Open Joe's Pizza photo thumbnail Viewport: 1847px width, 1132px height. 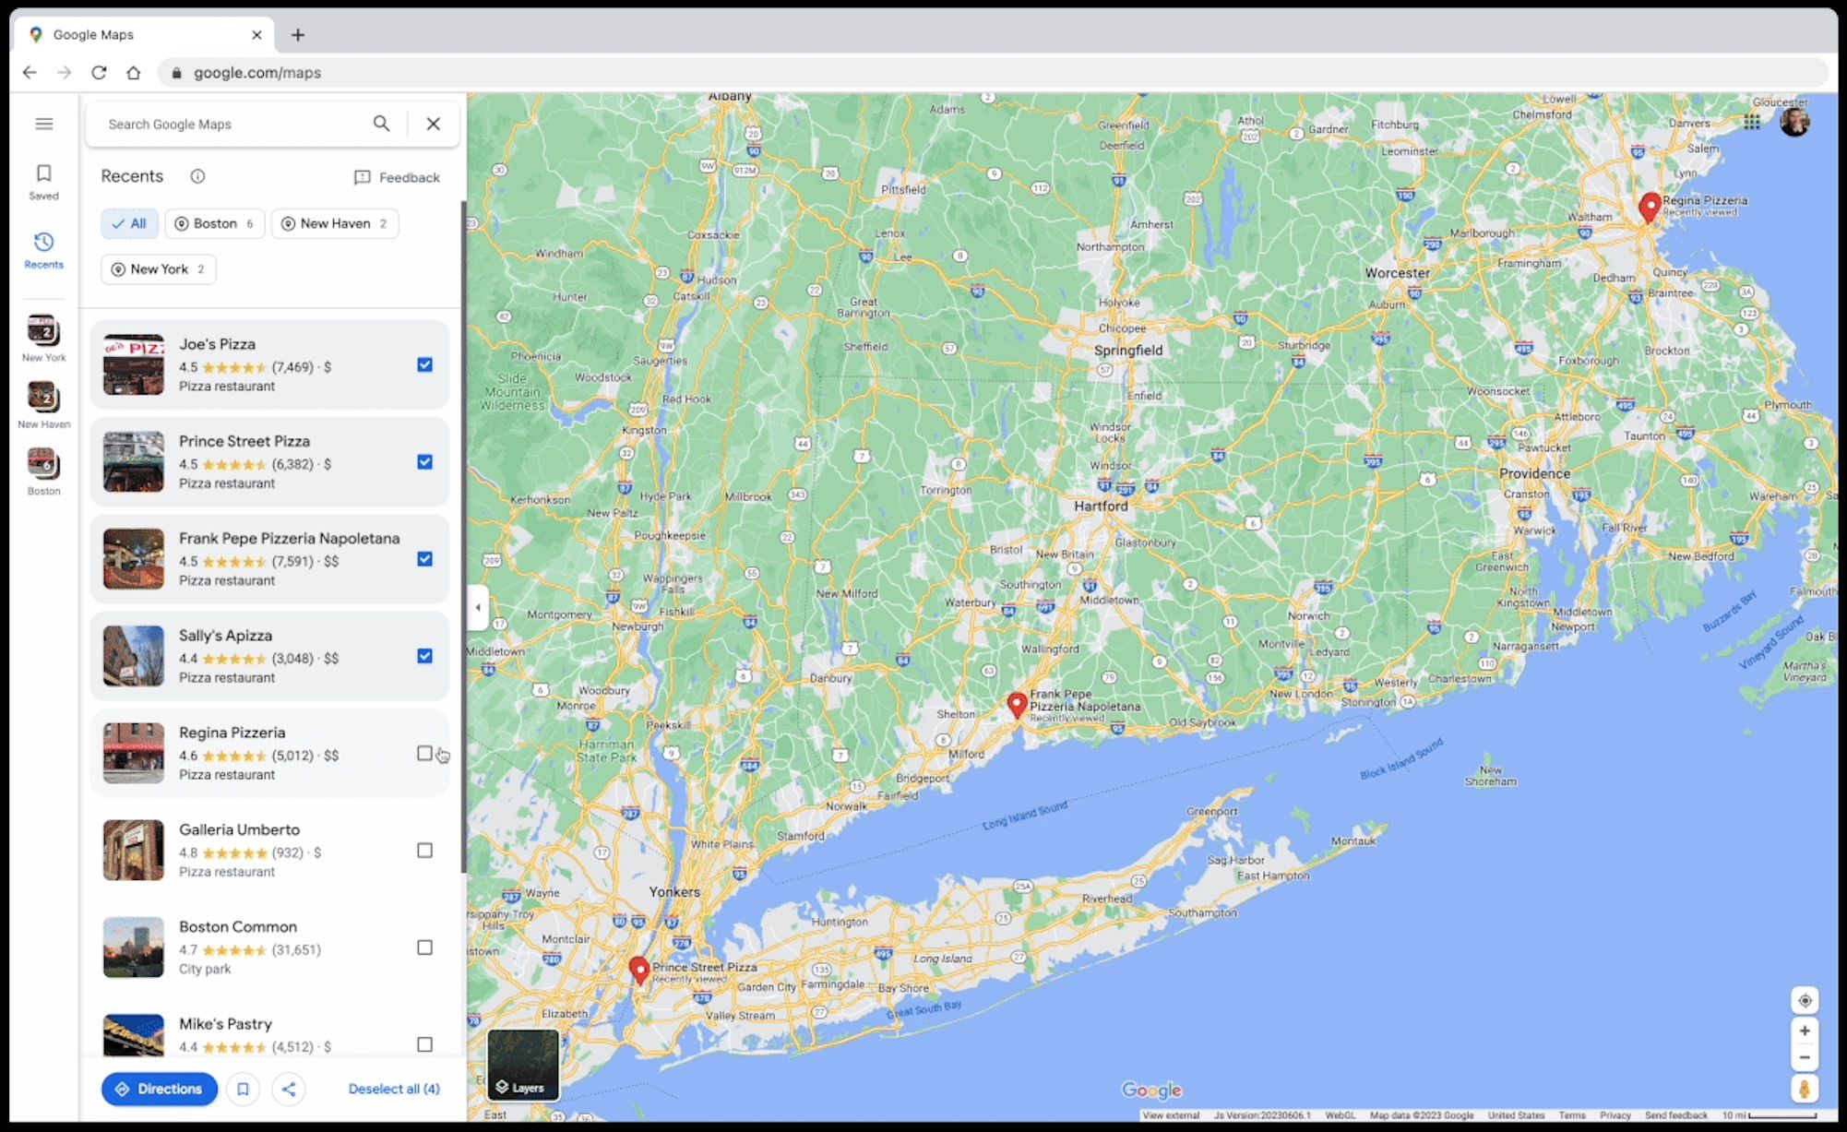tap(134, 364)
